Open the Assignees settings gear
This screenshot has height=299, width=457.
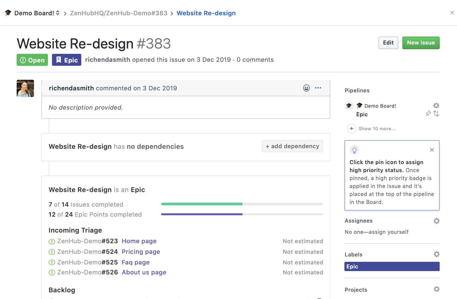coord(436,221)
